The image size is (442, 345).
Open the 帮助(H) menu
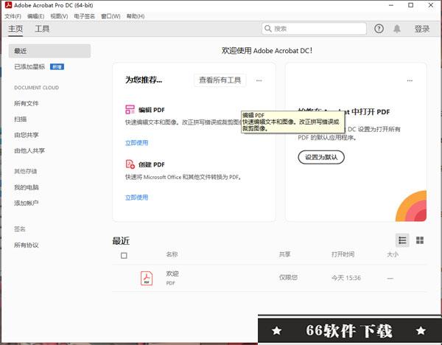point(136,16)
